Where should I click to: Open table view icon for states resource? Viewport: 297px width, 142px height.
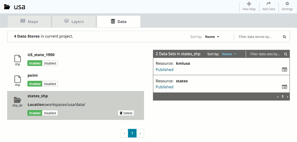pos(284,87)
